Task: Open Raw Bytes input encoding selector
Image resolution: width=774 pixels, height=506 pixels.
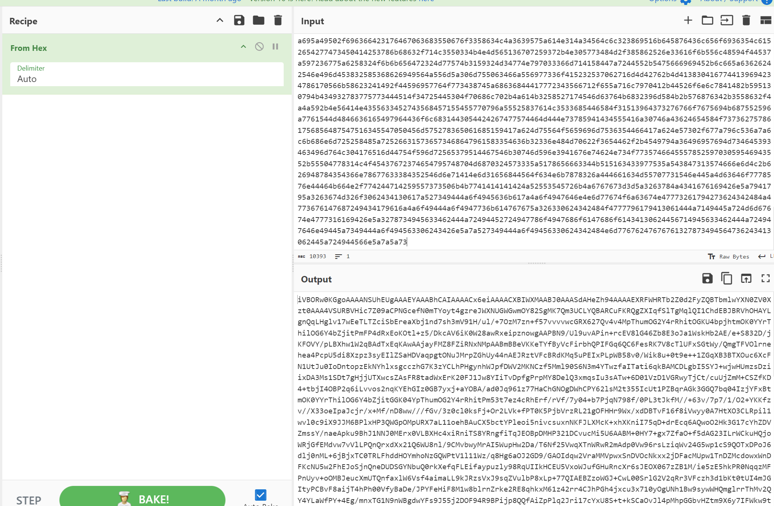Action: click(x=728, y=257)
